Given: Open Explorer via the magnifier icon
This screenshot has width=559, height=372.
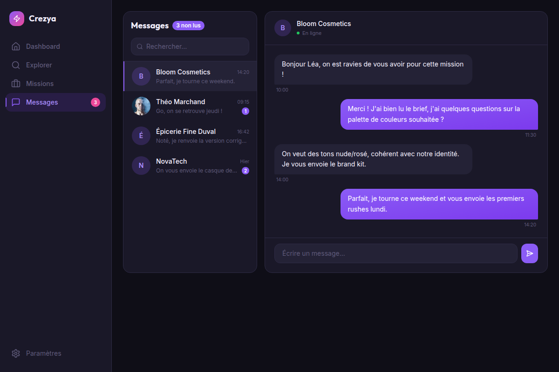Looking at the screenshot, I should click(x=16, y=65).
